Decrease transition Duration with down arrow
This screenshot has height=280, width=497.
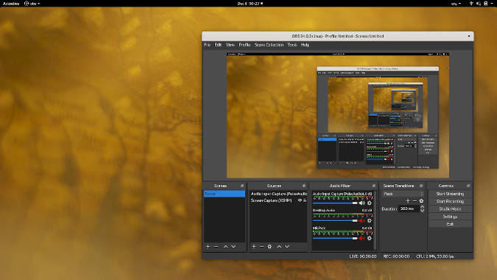tap(422, 211)
